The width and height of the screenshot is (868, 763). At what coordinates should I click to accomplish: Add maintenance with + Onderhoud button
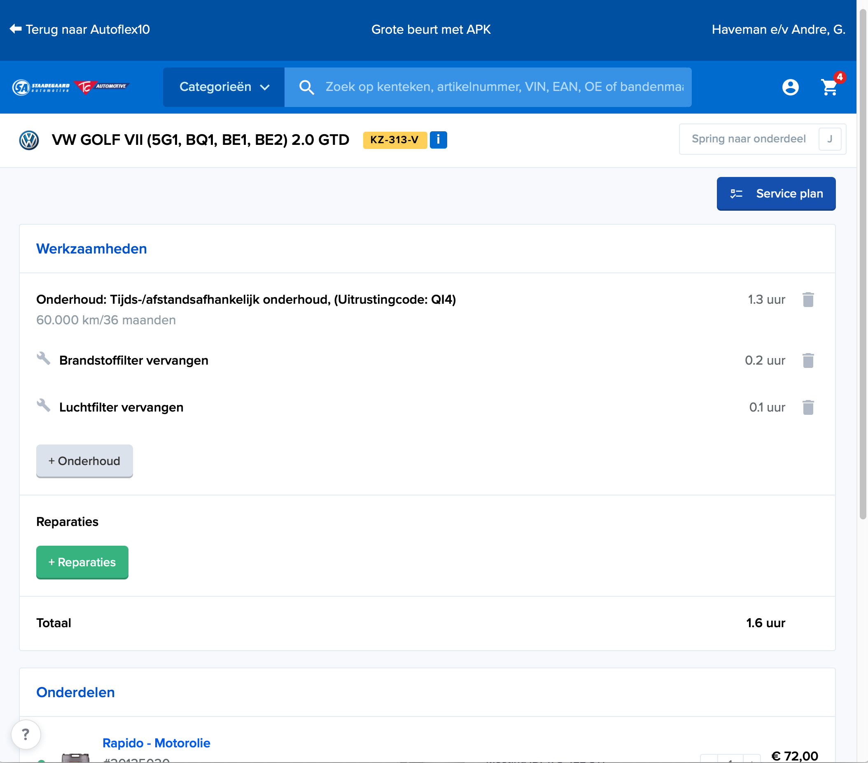pyautogui.click(x=84, y=461)
